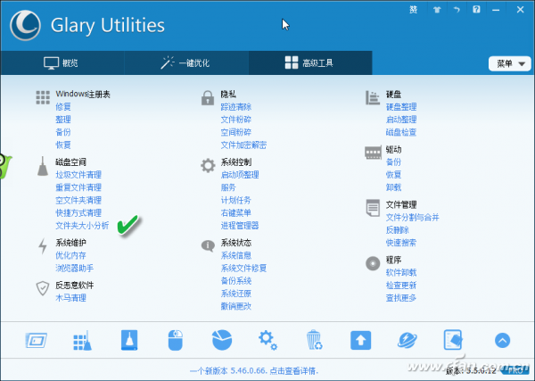This screenshot has width=535, height=381.
Task: Open 恢复 link under Windows注册表
Action: pyautogui.click(x=63, y=145)
